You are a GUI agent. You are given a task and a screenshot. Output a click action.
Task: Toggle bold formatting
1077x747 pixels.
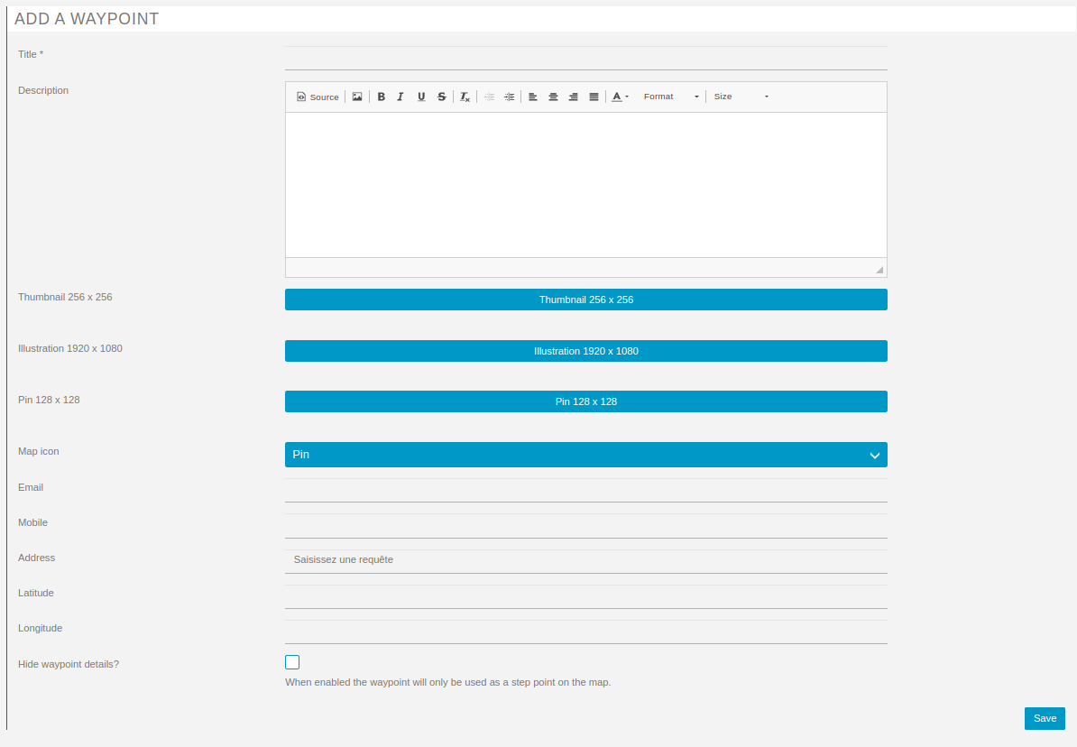click(x=382, y=97)
